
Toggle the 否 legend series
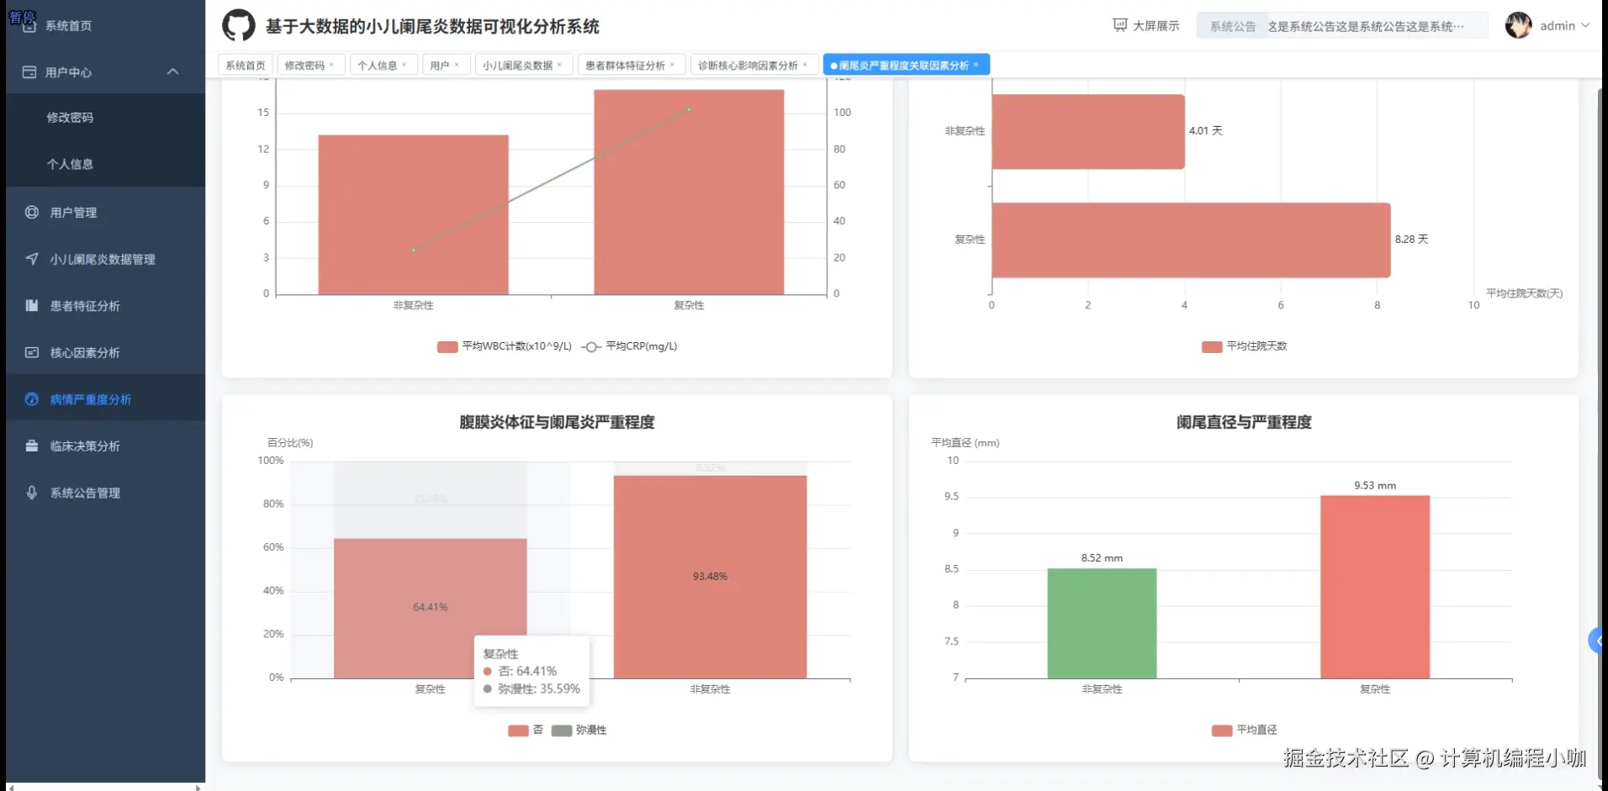click(526, 730)
